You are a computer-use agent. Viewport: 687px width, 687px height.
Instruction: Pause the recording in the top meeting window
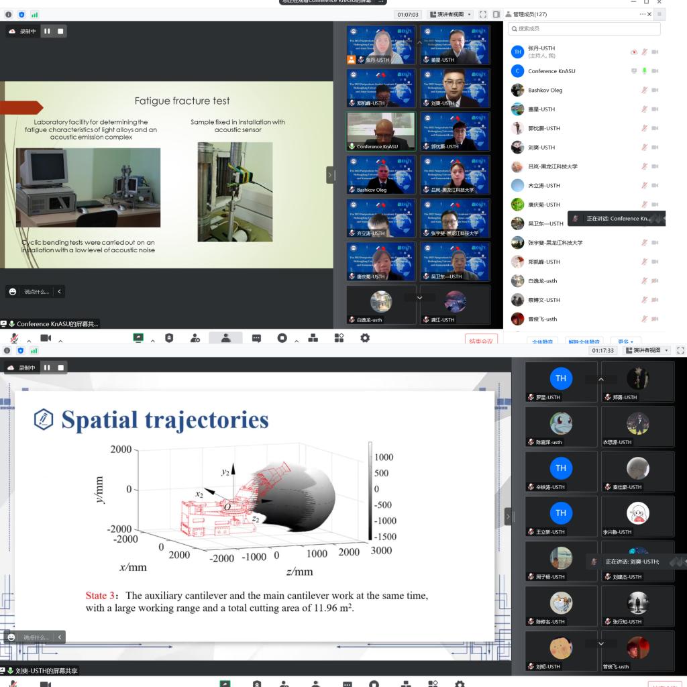pos(47,31)
